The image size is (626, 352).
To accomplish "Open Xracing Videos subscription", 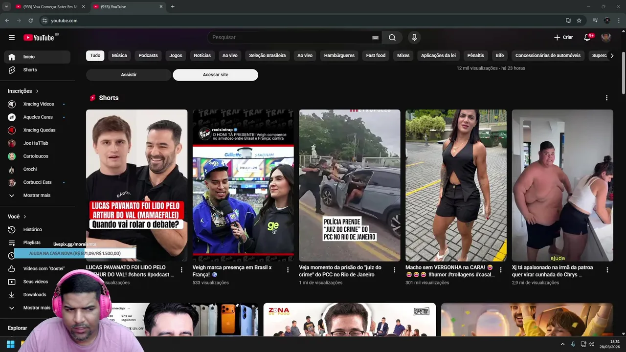I will (37, 104).
